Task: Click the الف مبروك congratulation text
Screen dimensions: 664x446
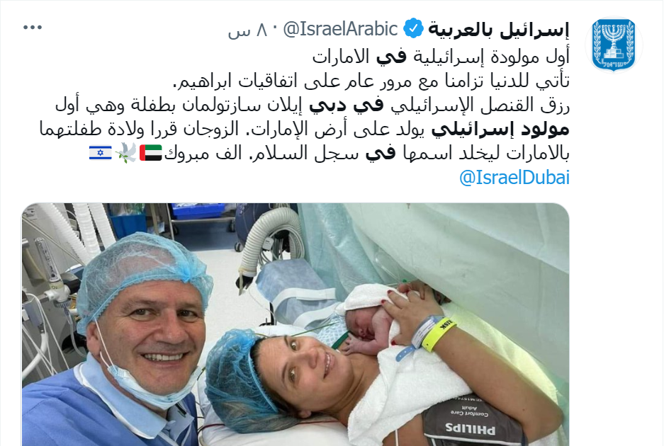Action: tap(203, 153)
